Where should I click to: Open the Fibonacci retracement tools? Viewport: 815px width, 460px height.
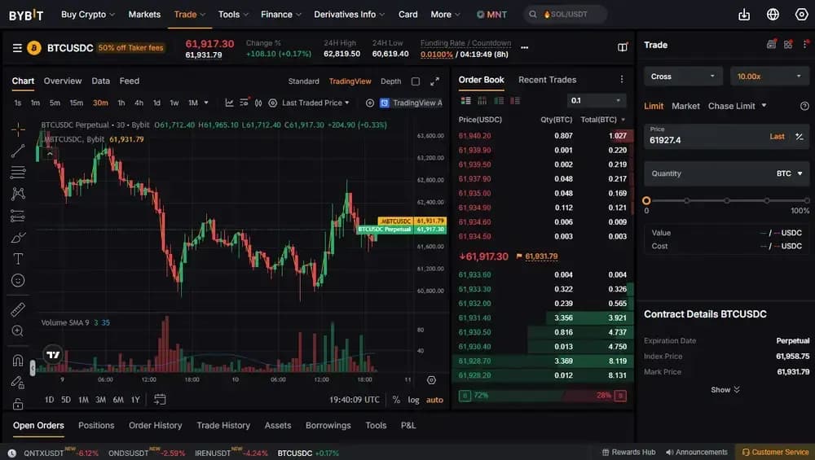click(x=18, y=173)
